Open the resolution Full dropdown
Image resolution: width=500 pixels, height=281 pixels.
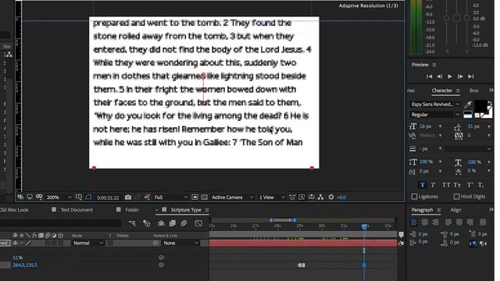(x=171, y=197)
